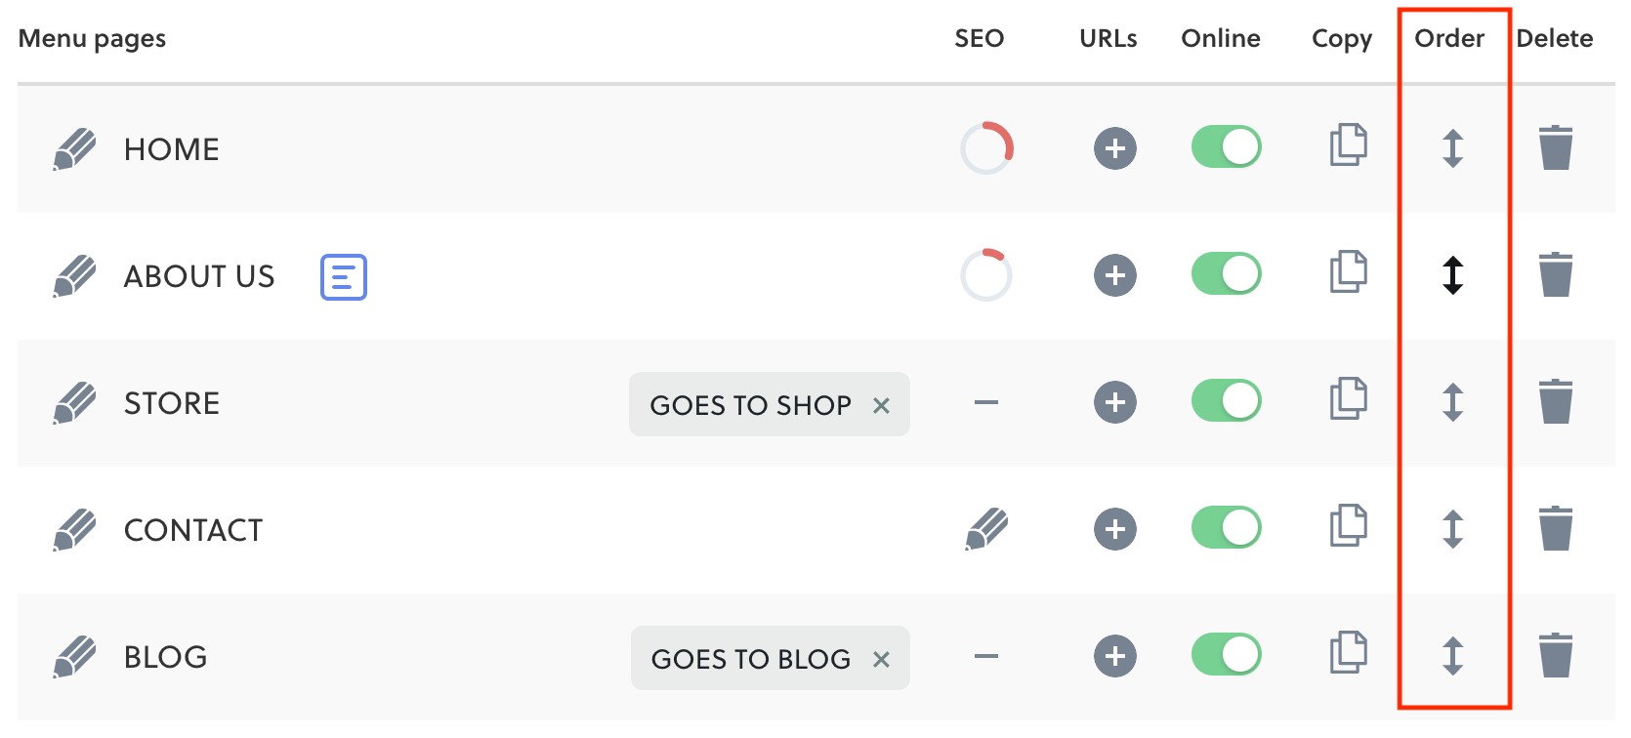Edit SEO for the CONTACT page

[x=986, y=529]
